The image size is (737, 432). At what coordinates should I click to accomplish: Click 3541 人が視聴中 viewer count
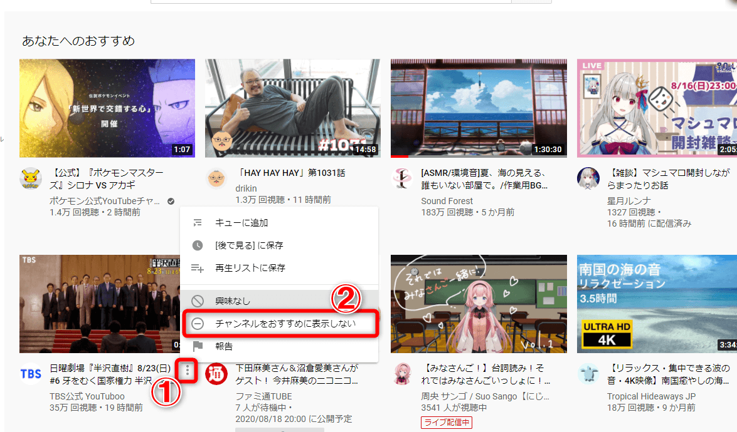(453, 408)
